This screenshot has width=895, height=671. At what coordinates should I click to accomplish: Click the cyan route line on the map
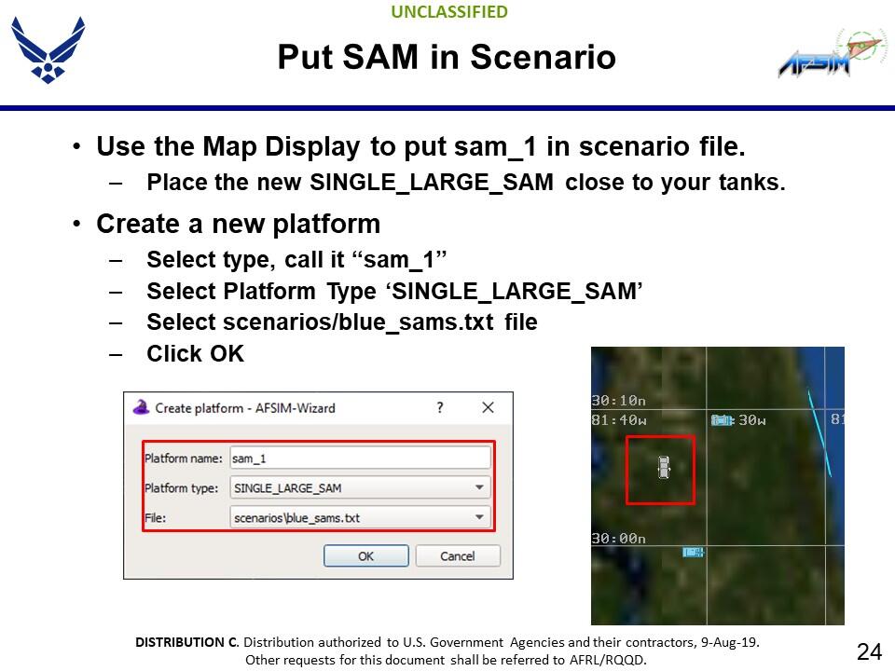coord(819,433)
